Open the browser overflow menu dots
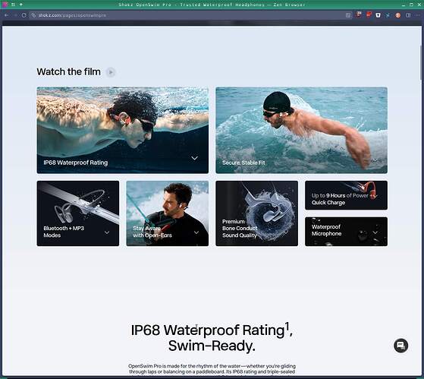 pos(416,15)
